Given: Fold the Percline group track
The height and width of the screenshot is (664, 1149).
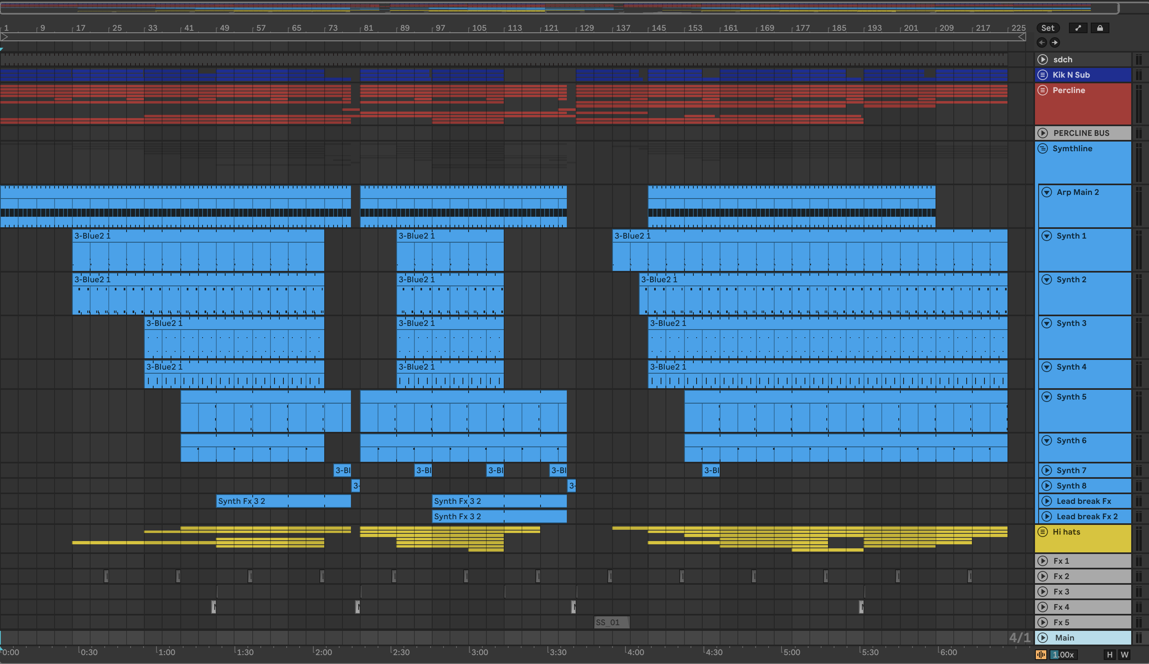Looking at the screenshot, I should (x=1043, y=90).
